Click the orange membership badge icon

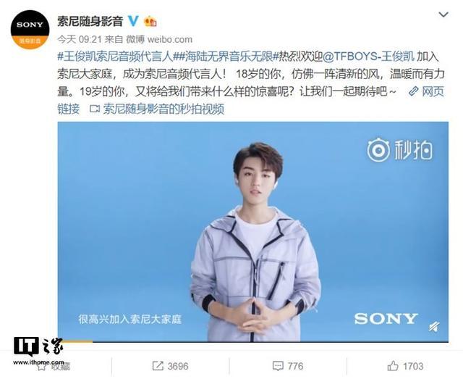[x=150, y=21]
